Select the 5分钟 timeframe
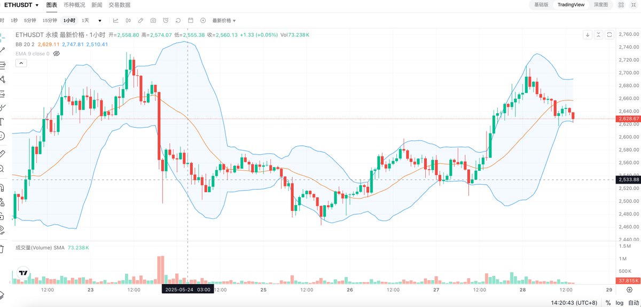This screenshot has height=307, width=641. pyautogui.click(x=30, y=20)
